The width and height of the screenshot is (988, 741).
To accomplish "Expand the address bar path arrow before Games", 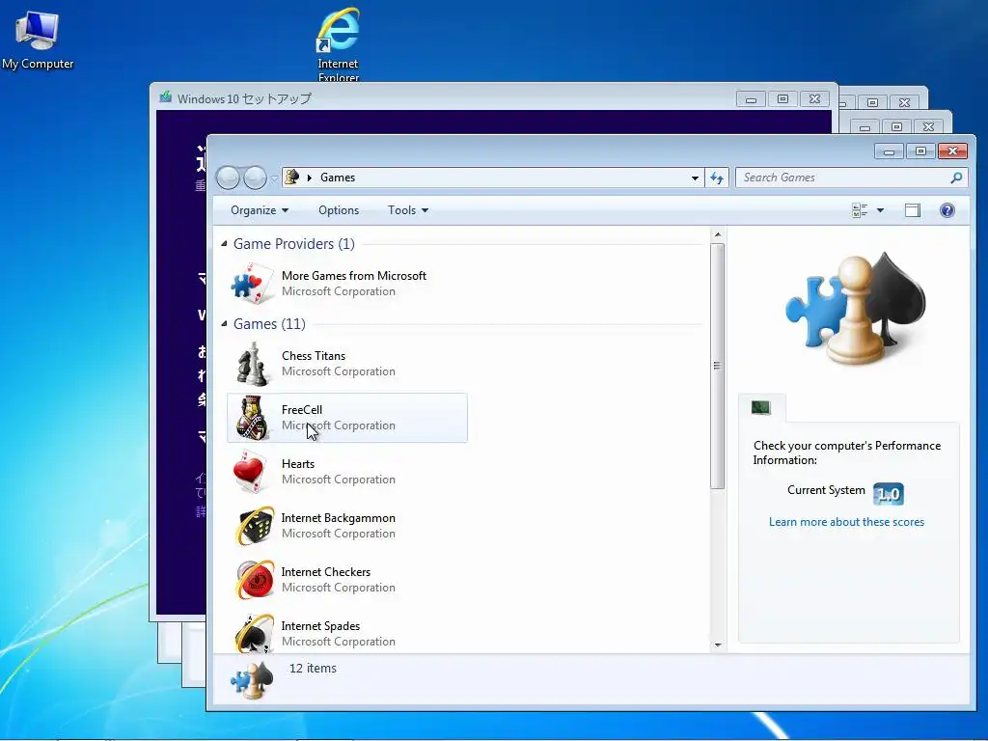I will pyautogui.click(x=310, y=178).
